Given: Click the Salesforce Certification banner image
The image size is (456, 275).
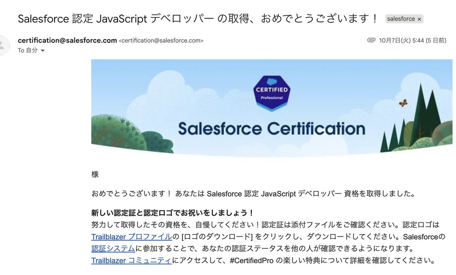Looking at the screenshot, I should (x=272, y=108).
